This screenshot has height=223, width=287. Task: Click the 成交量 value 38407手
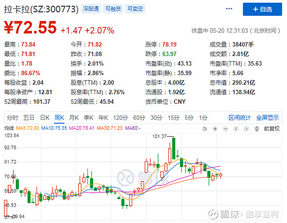click(243, 44)
